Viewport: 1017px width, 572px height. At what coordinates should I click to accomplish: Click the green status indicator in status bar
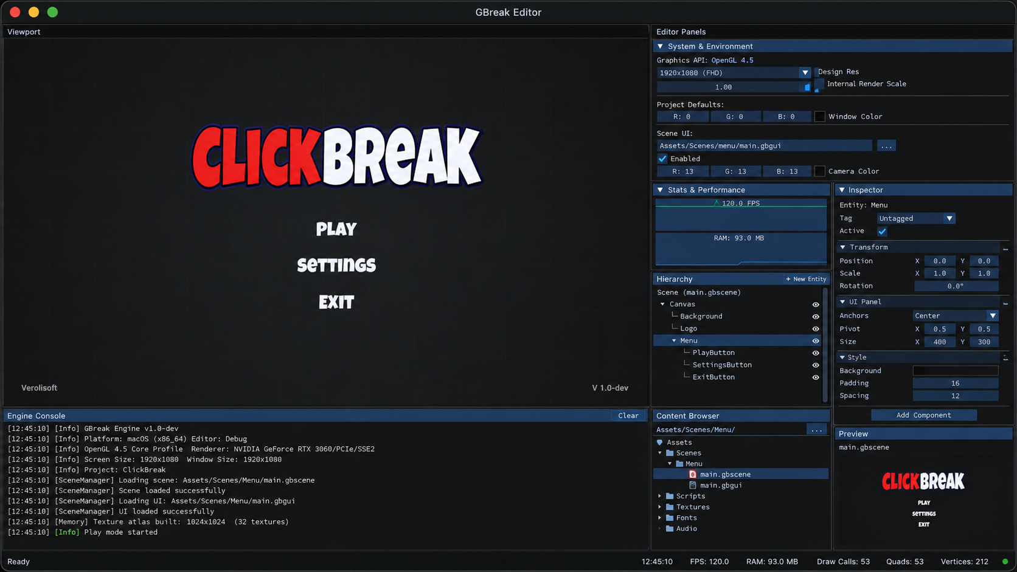[1005, 562]
